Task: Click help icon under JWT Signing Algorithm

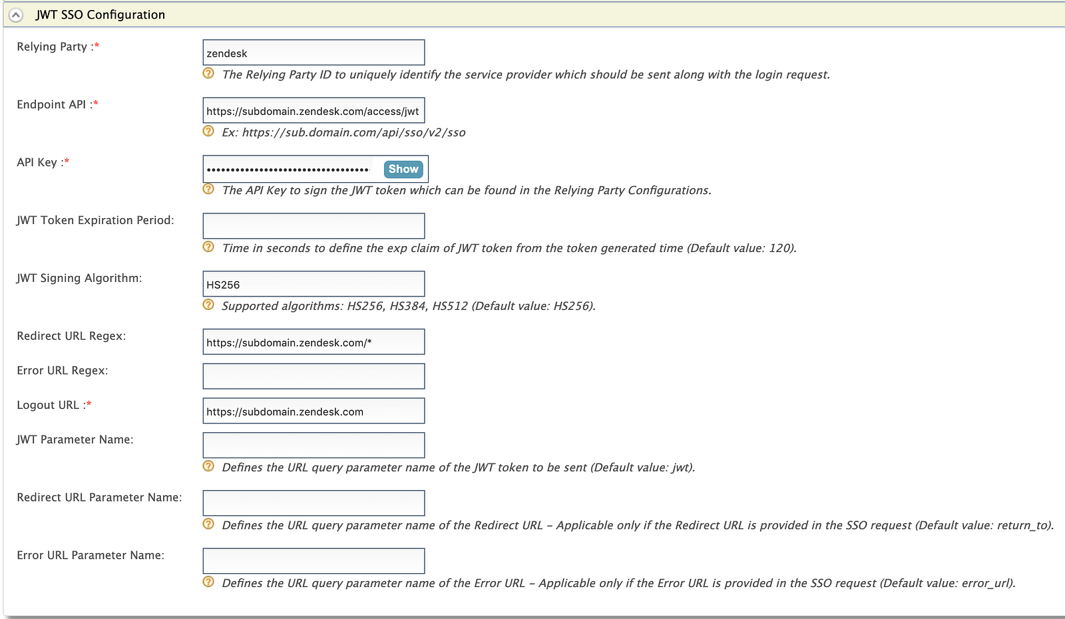Action: [208, 305]
